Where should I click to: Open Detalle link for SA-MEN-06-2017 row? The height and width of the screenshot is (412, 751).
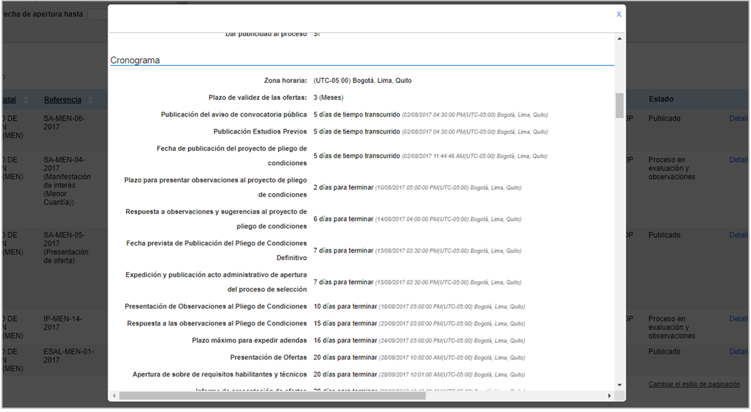coord(738,119)
